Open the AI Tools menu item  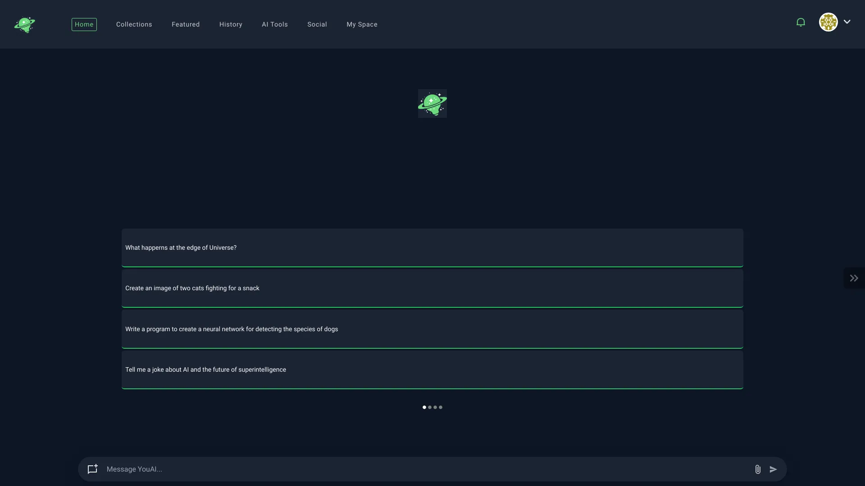click(x=275, y=24)
